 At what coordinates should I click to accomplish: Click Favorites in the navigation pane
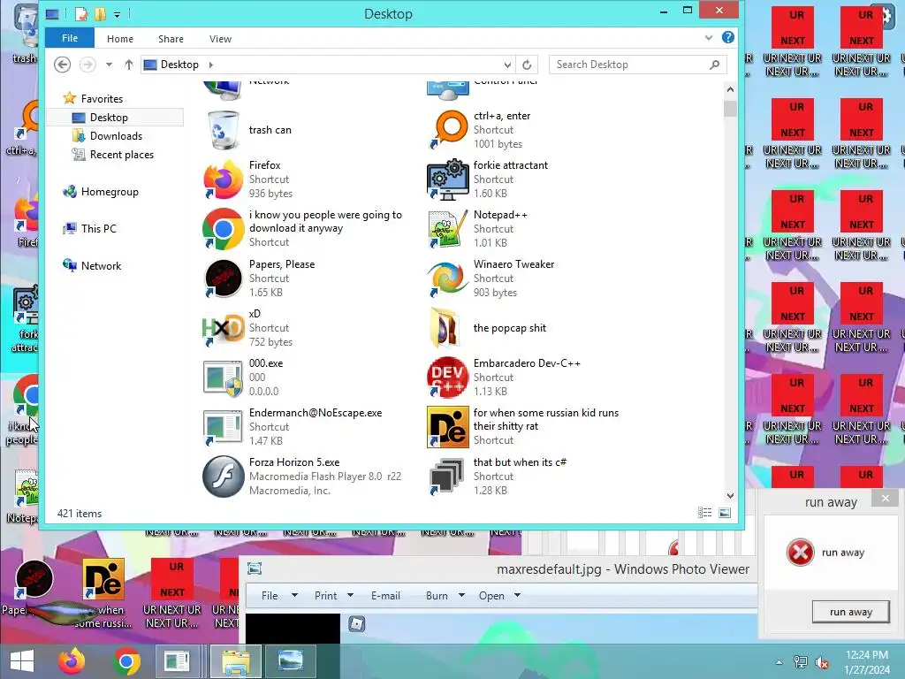[102, 98]
